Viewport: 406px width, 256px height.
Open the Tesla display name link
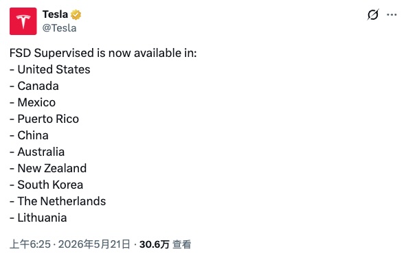click(55, 14)
